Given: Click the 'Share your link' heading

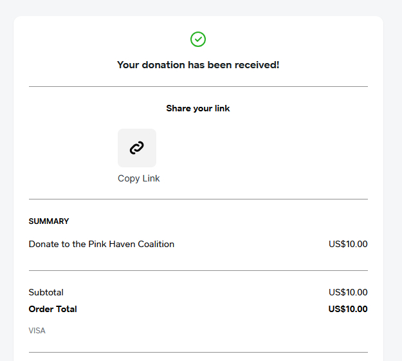Looking at the screenshot, I should click(198, 108).
